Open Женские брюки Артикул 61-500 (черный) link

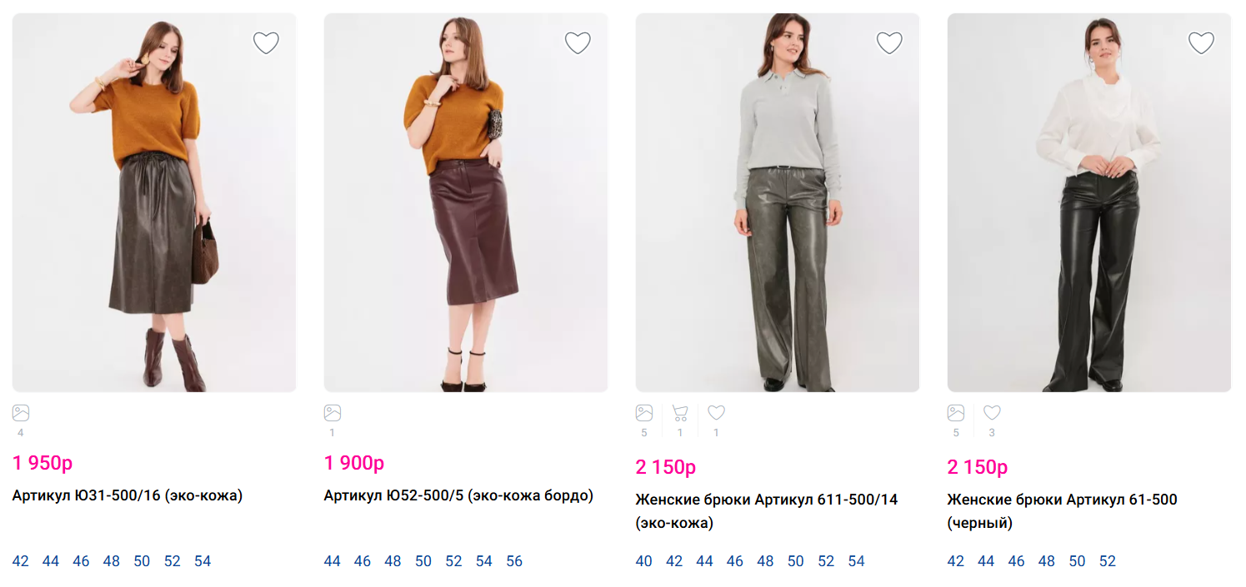coord(1062,500)
